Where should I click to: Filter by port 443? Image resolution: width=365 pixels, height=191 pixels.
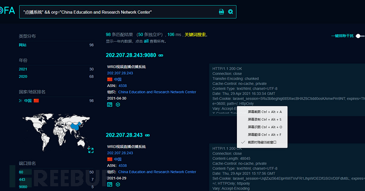point(22,179)
